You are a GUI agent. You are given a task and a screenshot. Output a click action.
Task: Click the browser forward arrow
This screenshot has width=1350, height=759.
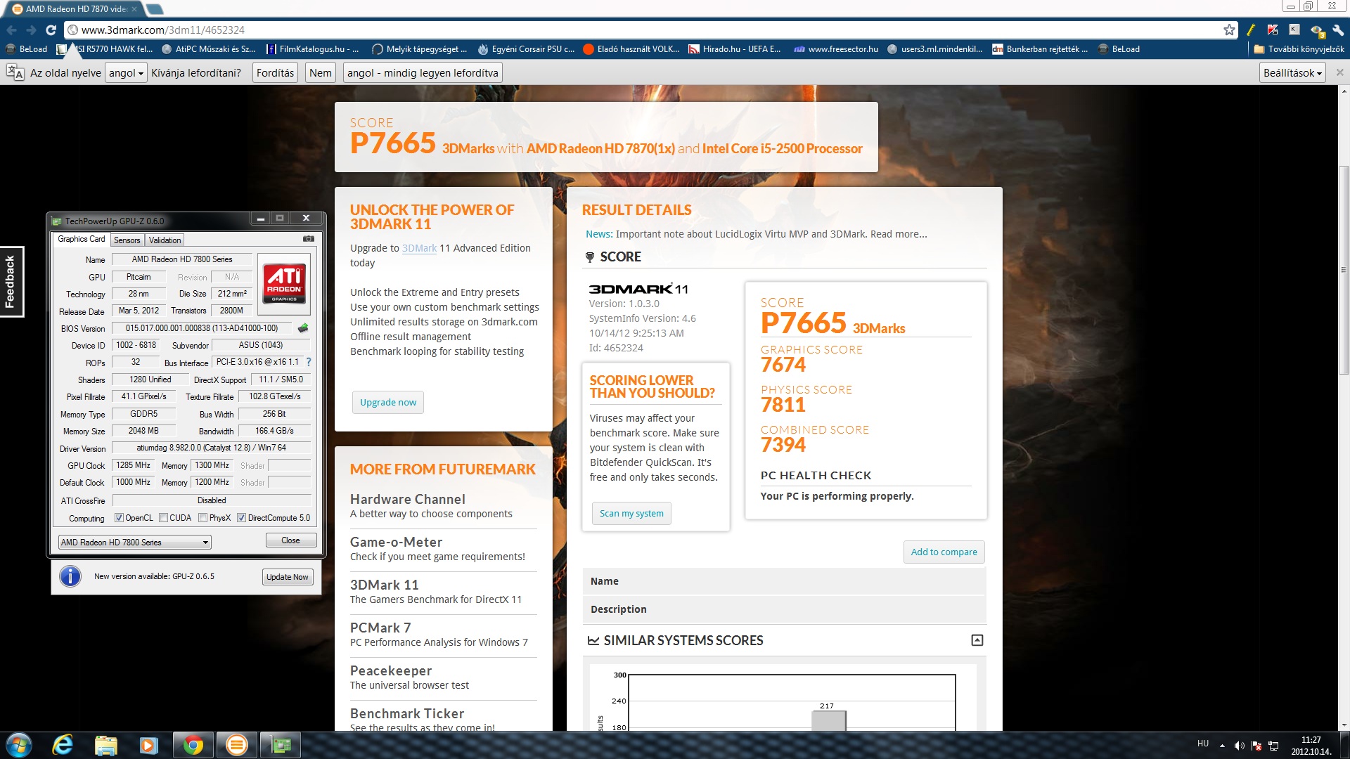[x=31, y=30]
